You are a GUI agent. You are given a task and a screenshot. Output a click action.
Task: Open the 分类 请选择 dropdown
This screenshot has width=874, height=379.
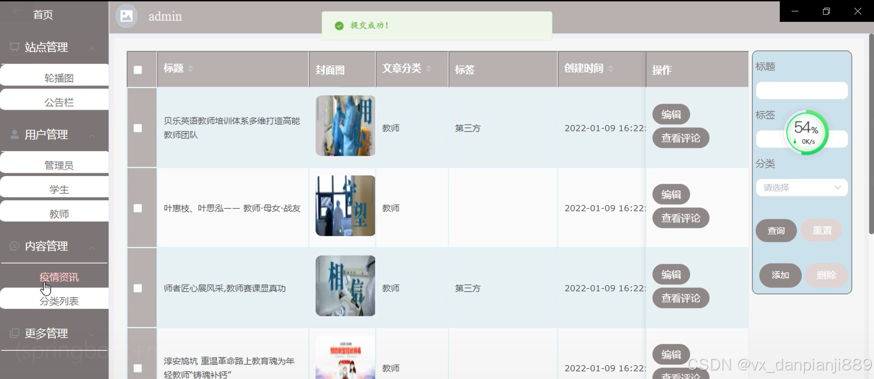802,187
